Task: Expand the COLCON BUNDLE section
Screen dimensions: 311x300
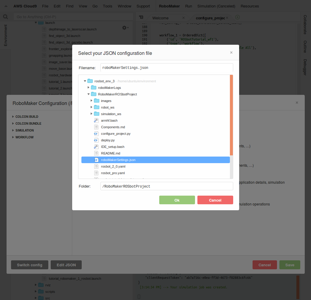Action: pyautogui.click(x=13, y=123)
